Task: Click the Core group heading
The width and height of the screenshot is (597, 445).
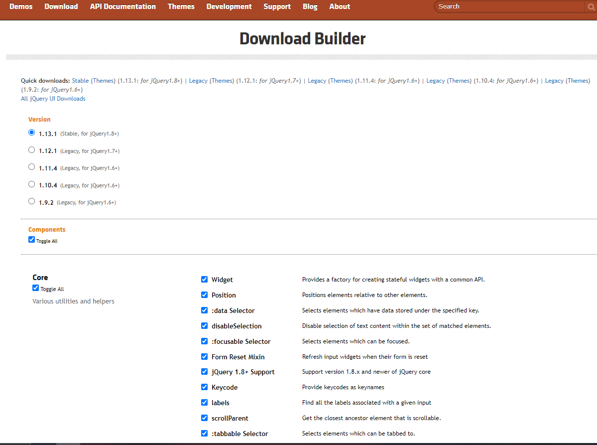Action: point(40,278)
